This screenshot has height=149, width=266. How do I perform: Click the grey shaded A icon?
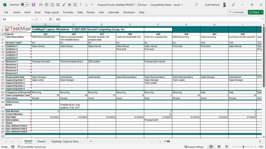[69, 5]
